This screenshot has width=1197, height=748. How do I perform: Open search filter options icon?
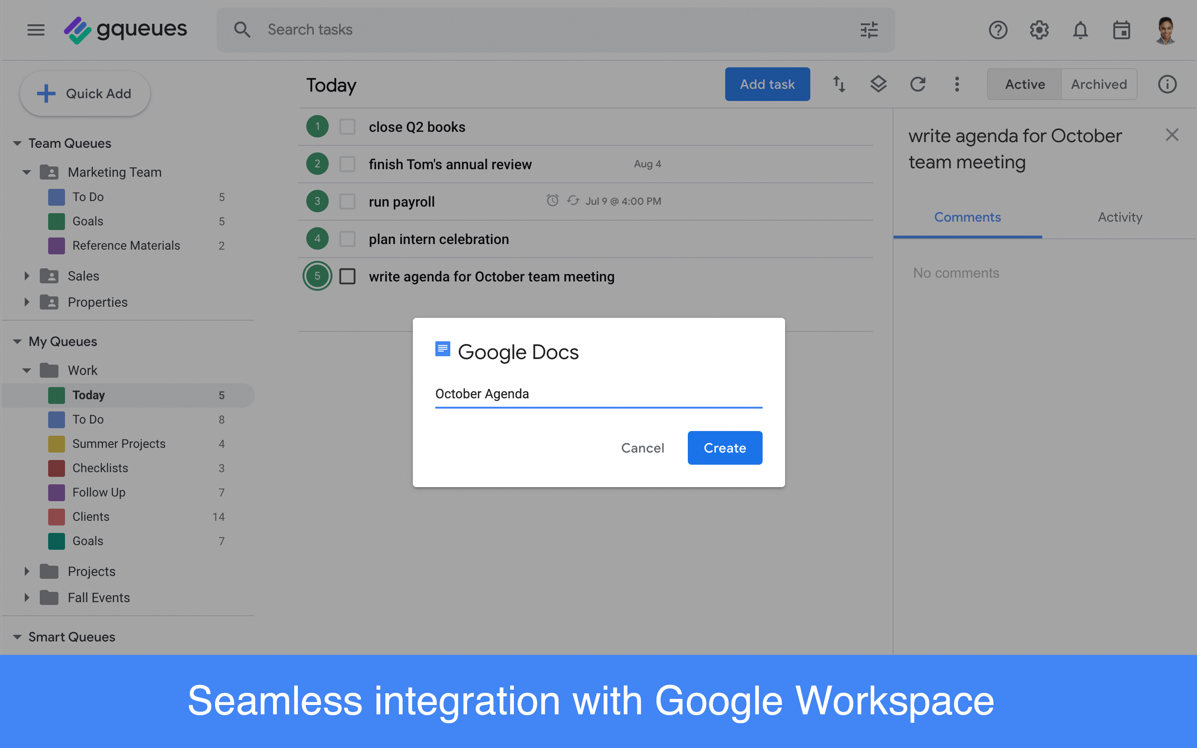(x=869, y=29)
